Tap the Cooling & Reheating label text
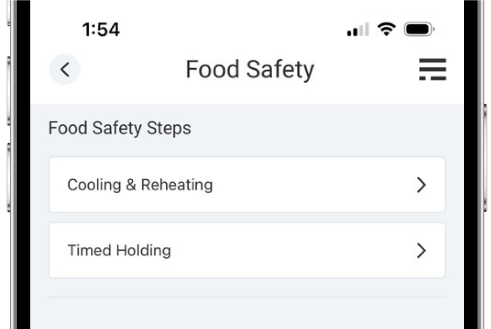491x329 pixels. pos(140,185)
